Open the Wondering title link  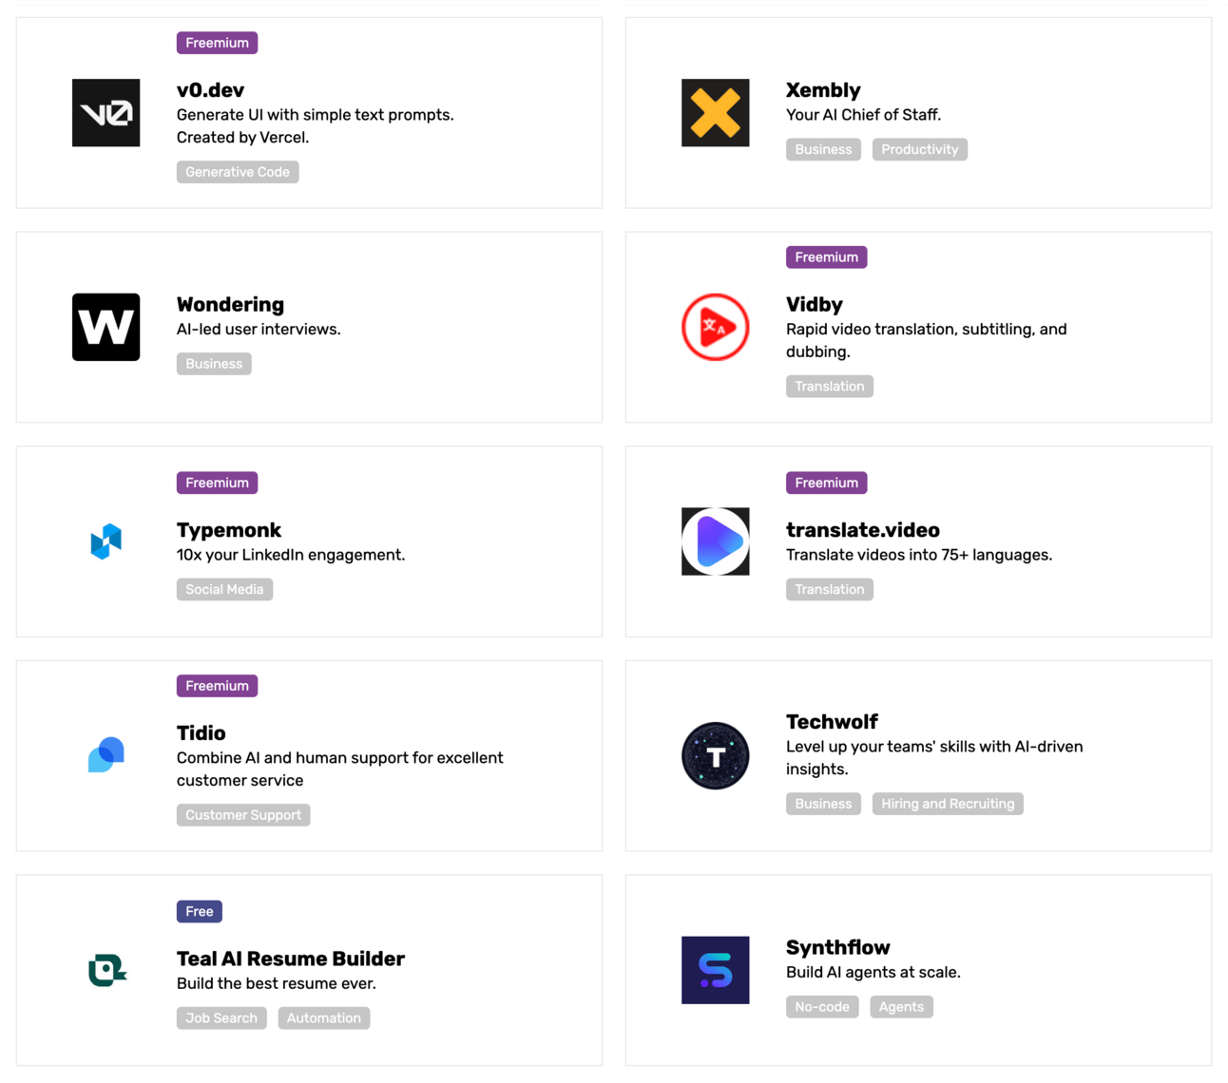(x=230, y=305)
